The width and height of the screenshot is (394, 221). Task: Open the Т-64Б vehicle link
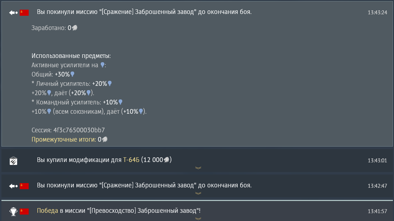131,160
